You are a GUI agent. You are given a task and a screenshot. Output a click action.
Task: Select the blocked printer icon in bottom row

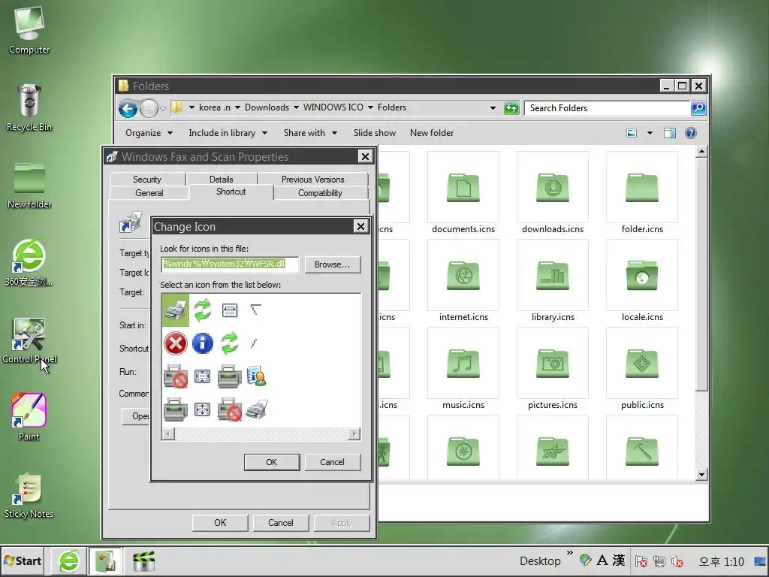[229, 409]
